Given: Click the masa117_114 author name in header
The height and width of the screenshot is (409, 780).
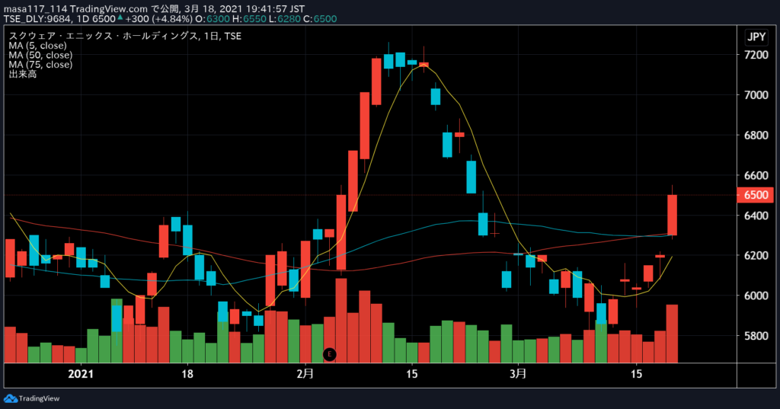Looking at the screenshot, I should [x=35, y=9].
